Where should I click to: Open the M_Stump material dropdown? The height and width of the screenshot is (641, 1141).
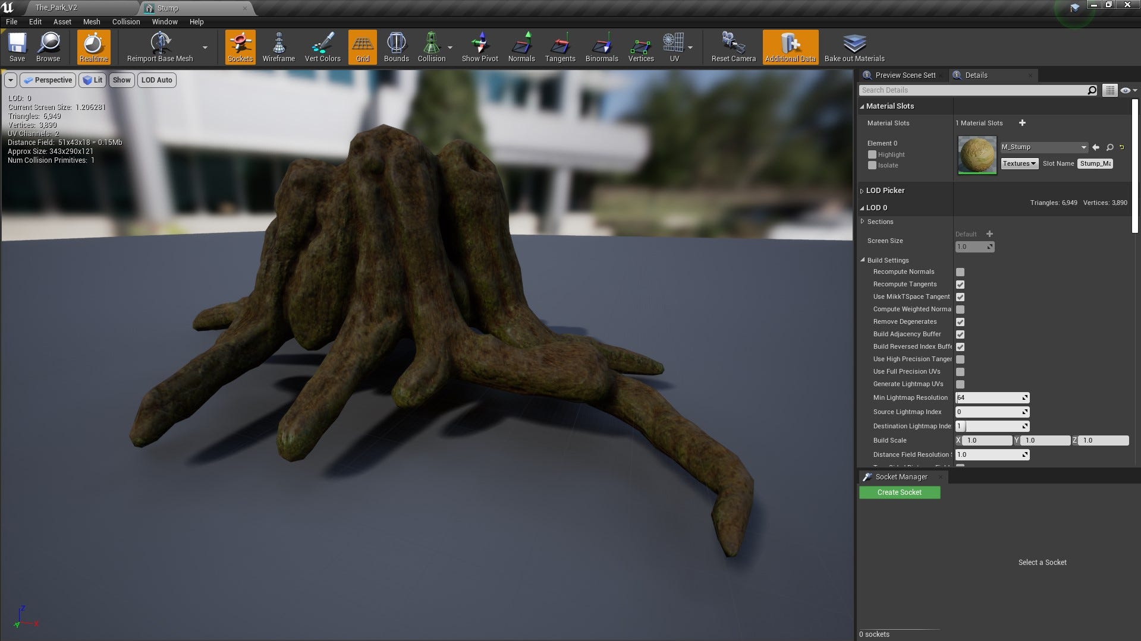[x=1043, y=147]
